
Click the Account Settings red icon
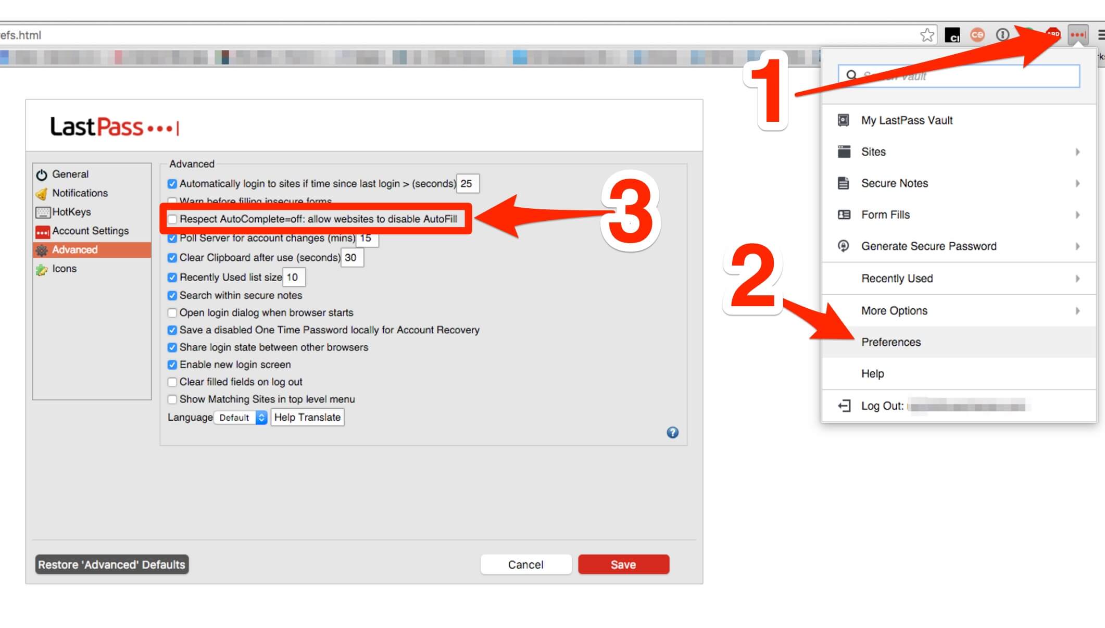point(42,232)
